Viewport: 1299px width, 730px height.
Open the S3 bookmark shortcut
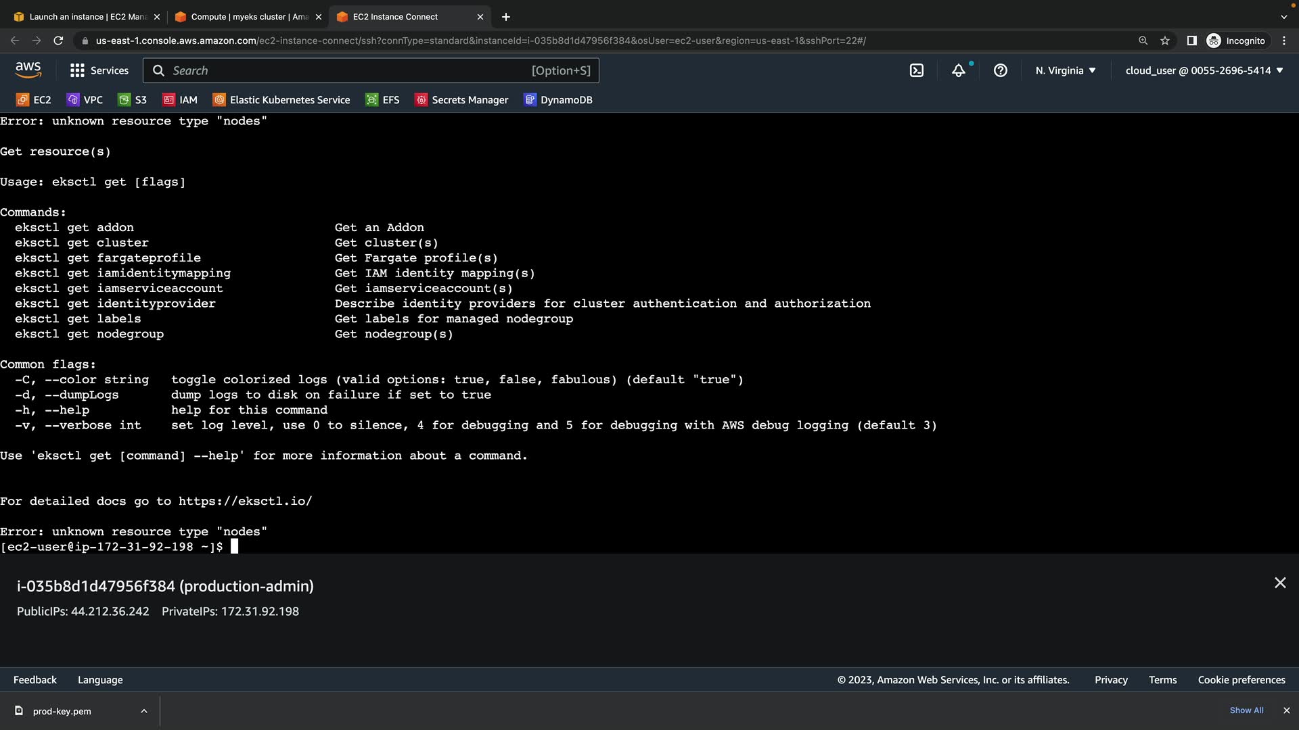[133, 100]
